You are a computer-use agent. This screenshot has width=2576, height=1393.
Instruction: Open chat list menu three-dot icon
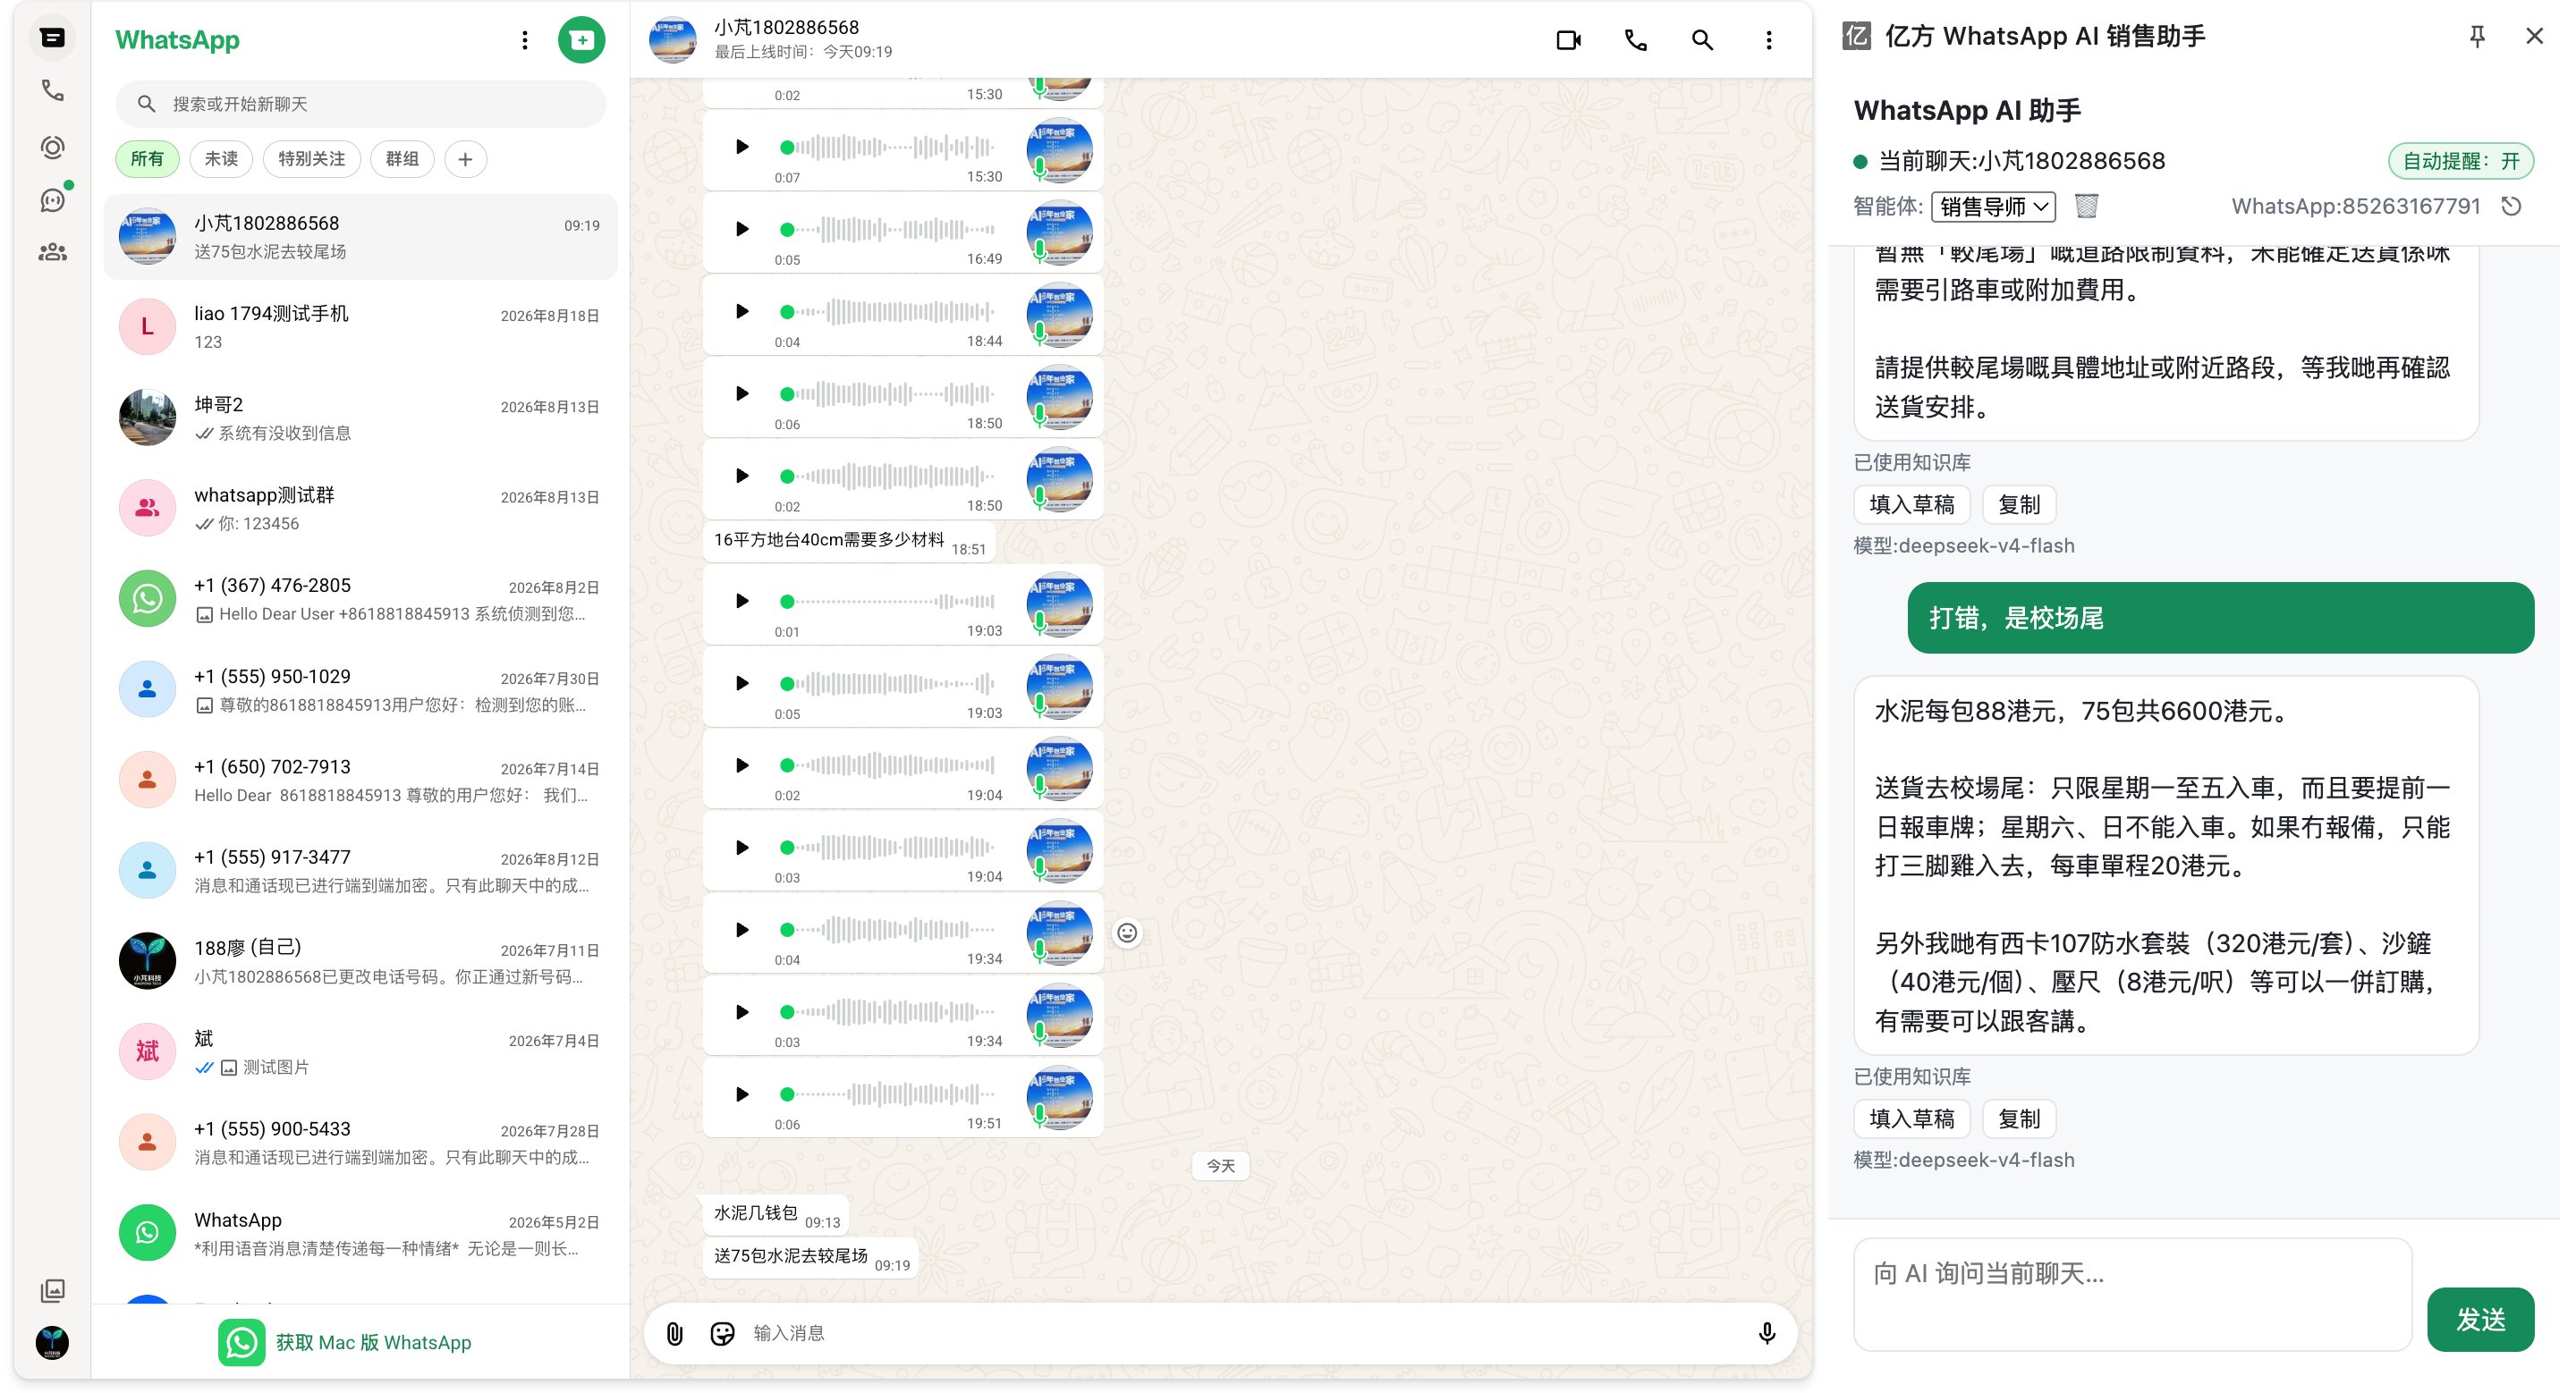point(524,40)
